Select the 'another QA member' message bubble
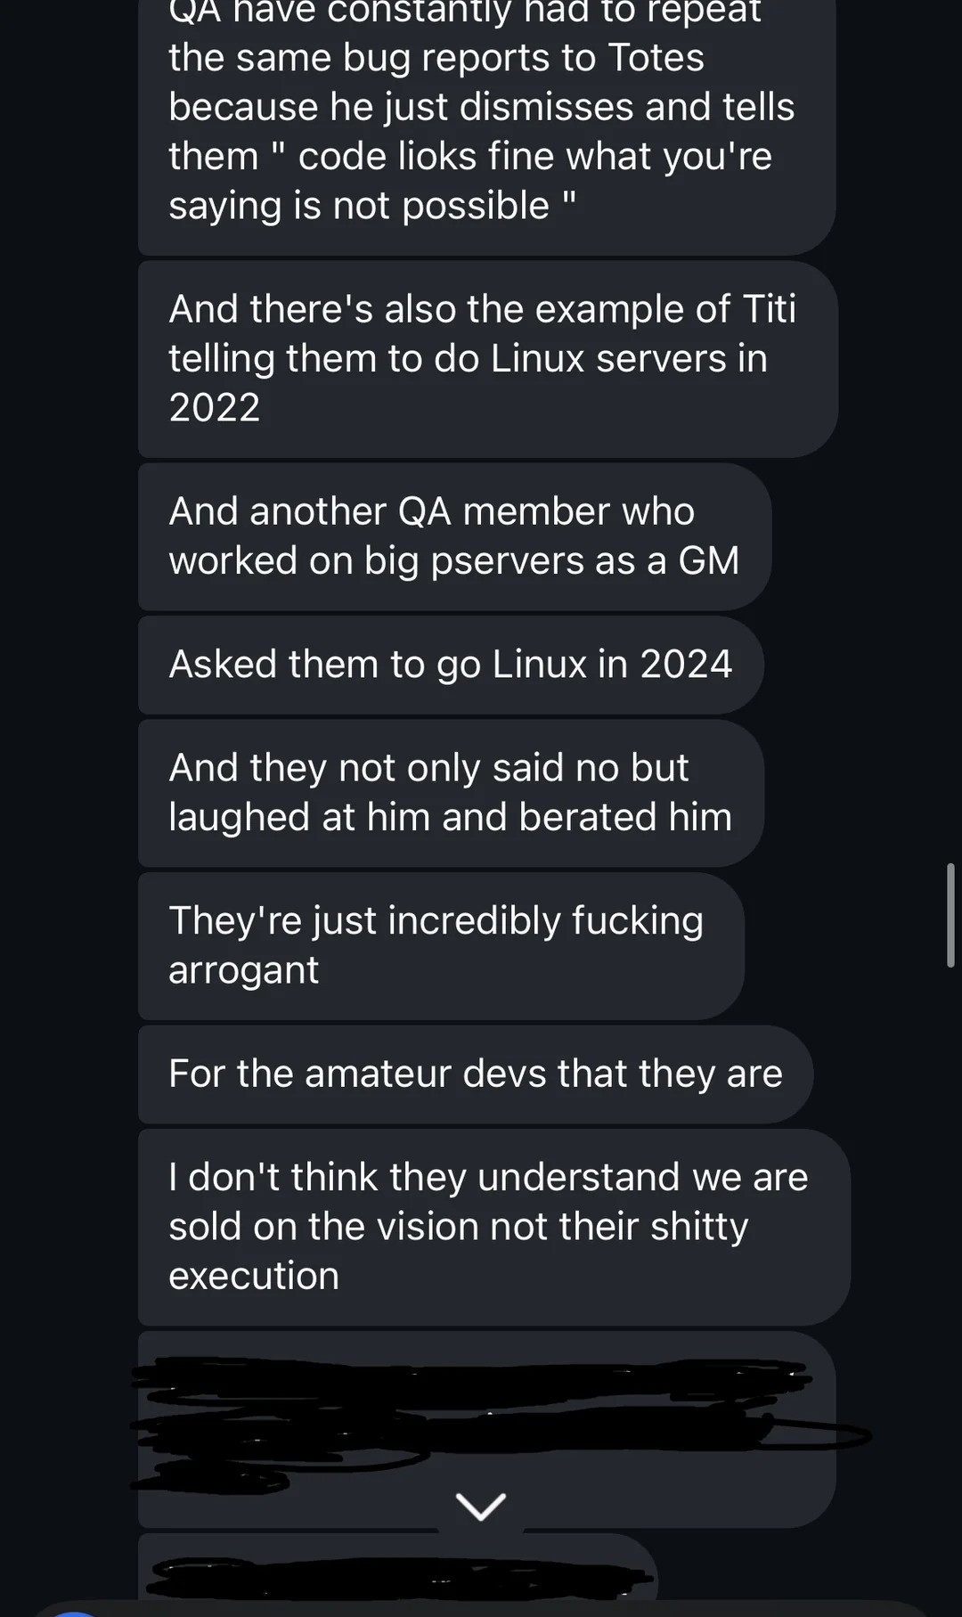The width and height of the screenshot is (962, 1617). (454, 536)
